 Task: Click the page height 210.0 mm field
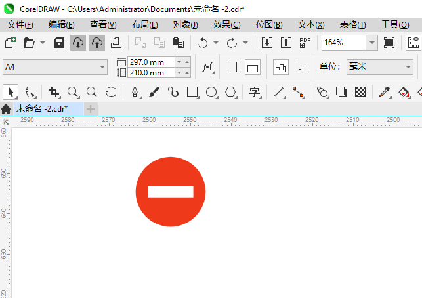pyautogui.click(x=151, y=73)
